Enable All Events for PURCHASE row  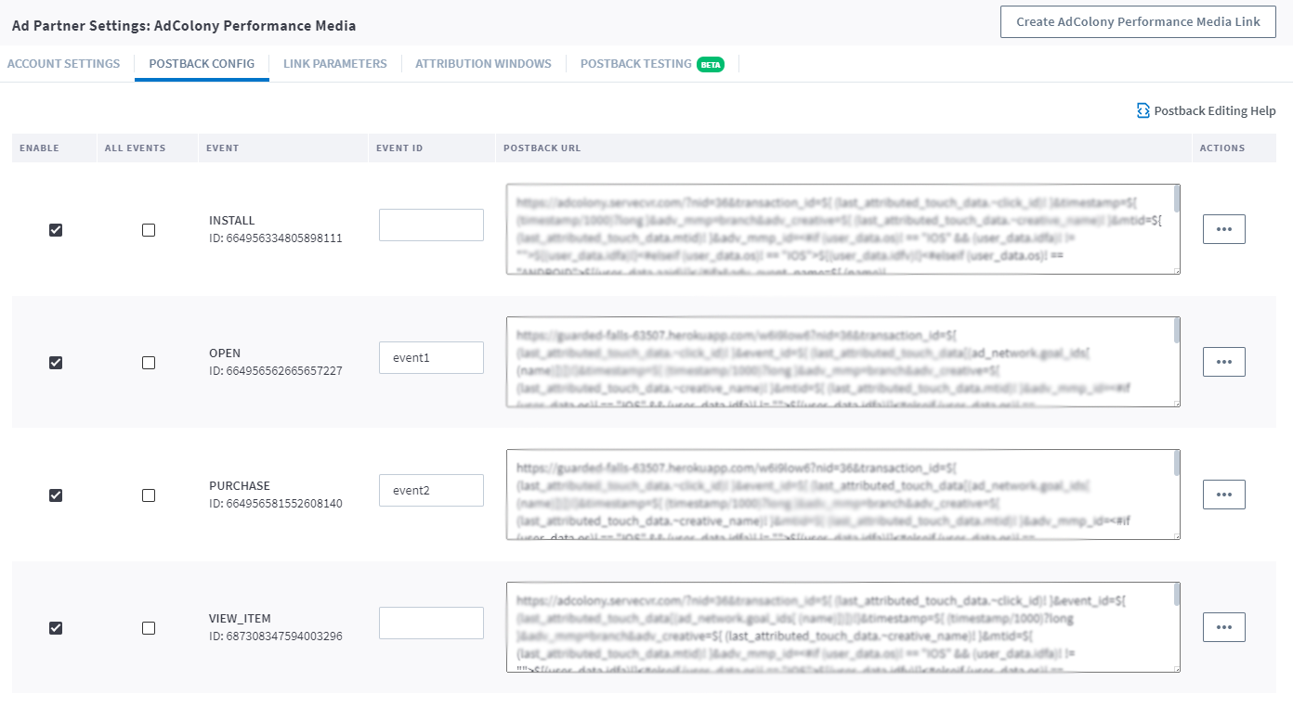(x=149, y=495)
